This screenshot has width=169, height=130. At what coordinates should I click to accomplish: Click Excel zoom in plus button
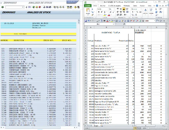[x=164, y=128]
